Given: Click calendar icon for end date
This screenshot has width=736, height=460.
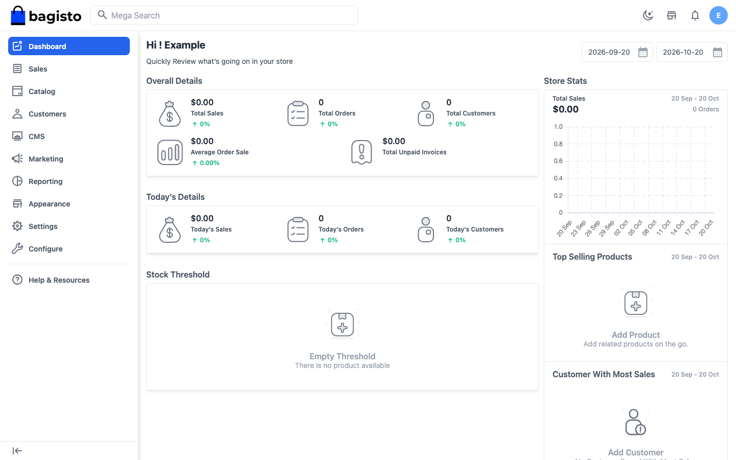Looking at the screenshot, I should pyautogui.click(x=718, y=52).
